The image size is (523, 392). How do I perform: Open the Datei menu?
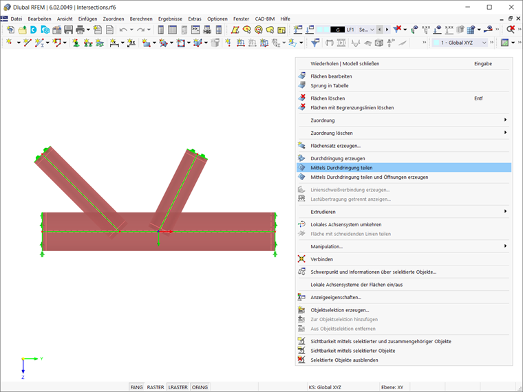point(17,19)
